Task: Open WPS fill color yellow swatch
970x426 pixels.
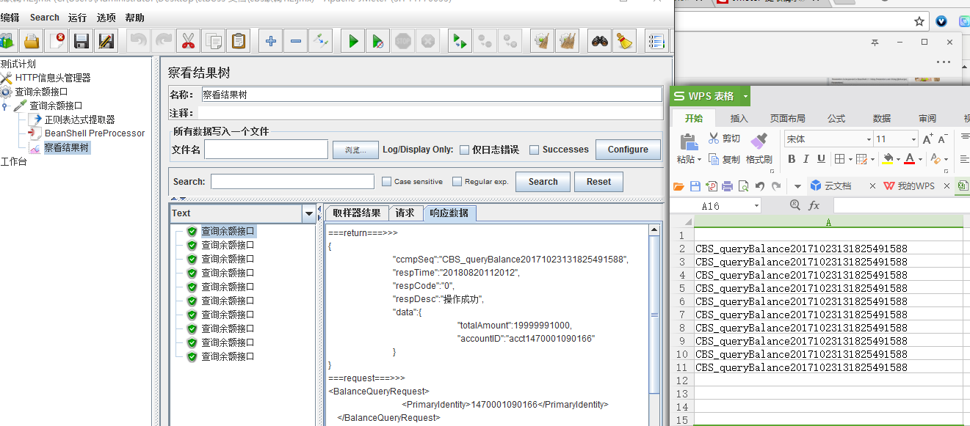Action: coord(888,159)
